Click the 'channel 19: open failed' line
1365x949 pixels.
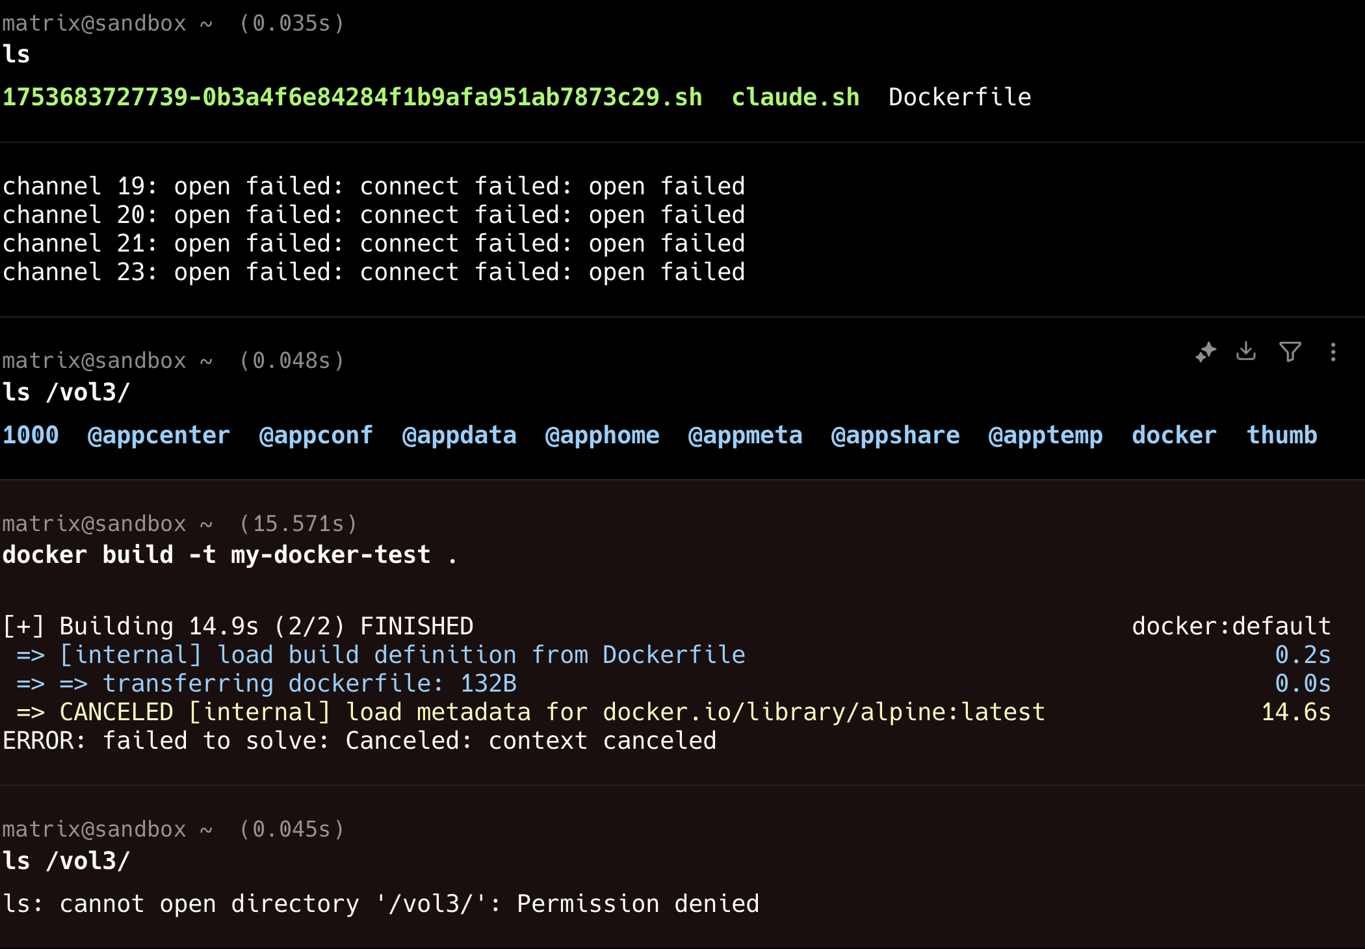374,187
